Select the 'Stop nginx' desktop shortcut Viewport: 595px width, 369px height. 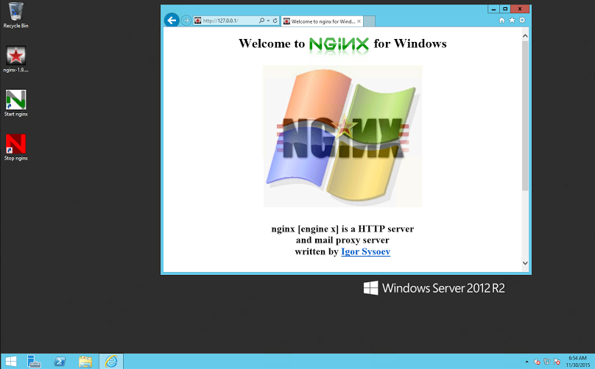[15, 147]
